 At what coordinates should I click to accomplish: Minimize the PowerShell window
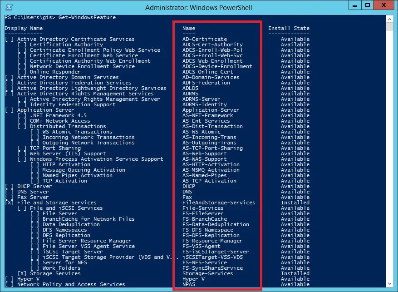[355, 5]
